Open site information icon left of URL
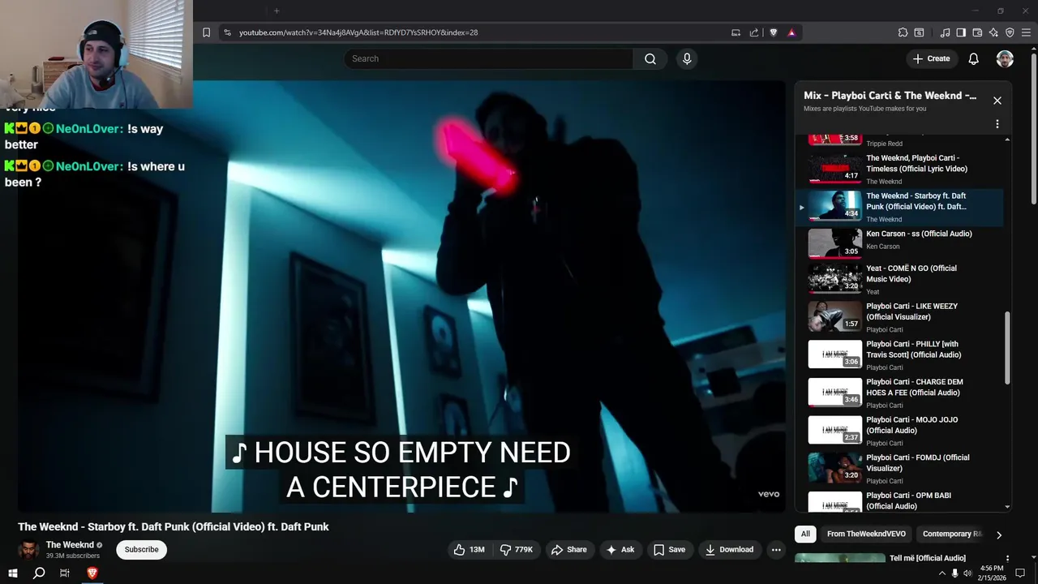1038x584 pixels. 228,32
